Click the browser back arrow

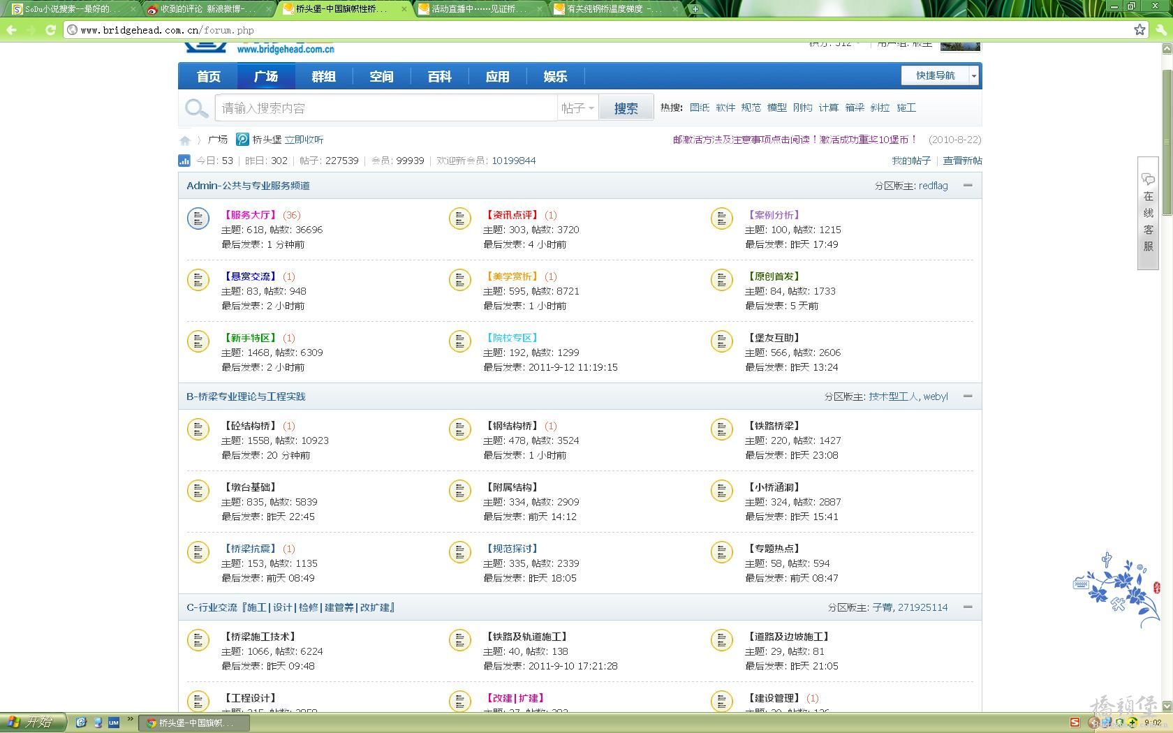coord(11,30)
